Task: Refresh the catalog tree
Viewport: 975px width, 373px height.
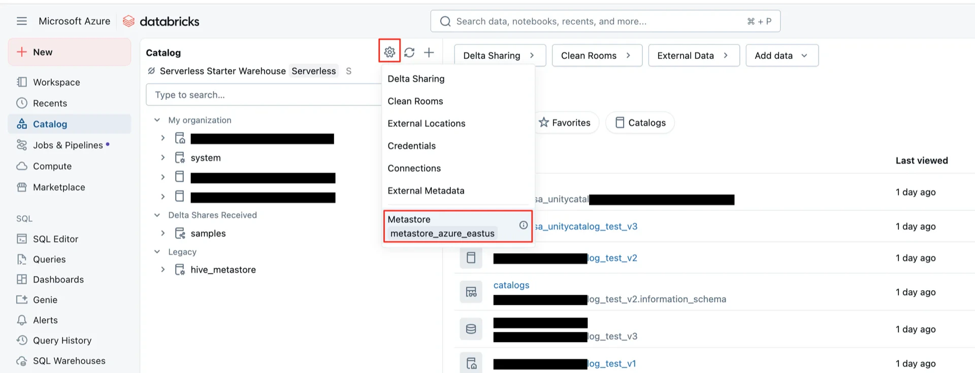Action: pos(409,52)
